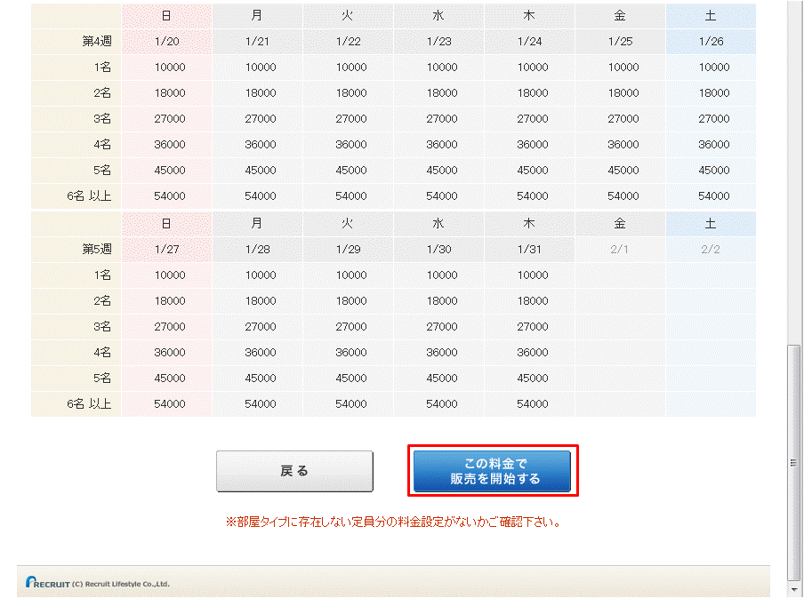
Task: Select the 1/26 Saturday date cell
Action: (x=711, y=41)
